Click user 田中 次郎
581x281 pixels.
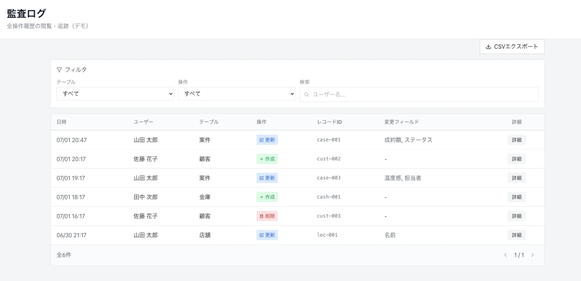(146, 197)
